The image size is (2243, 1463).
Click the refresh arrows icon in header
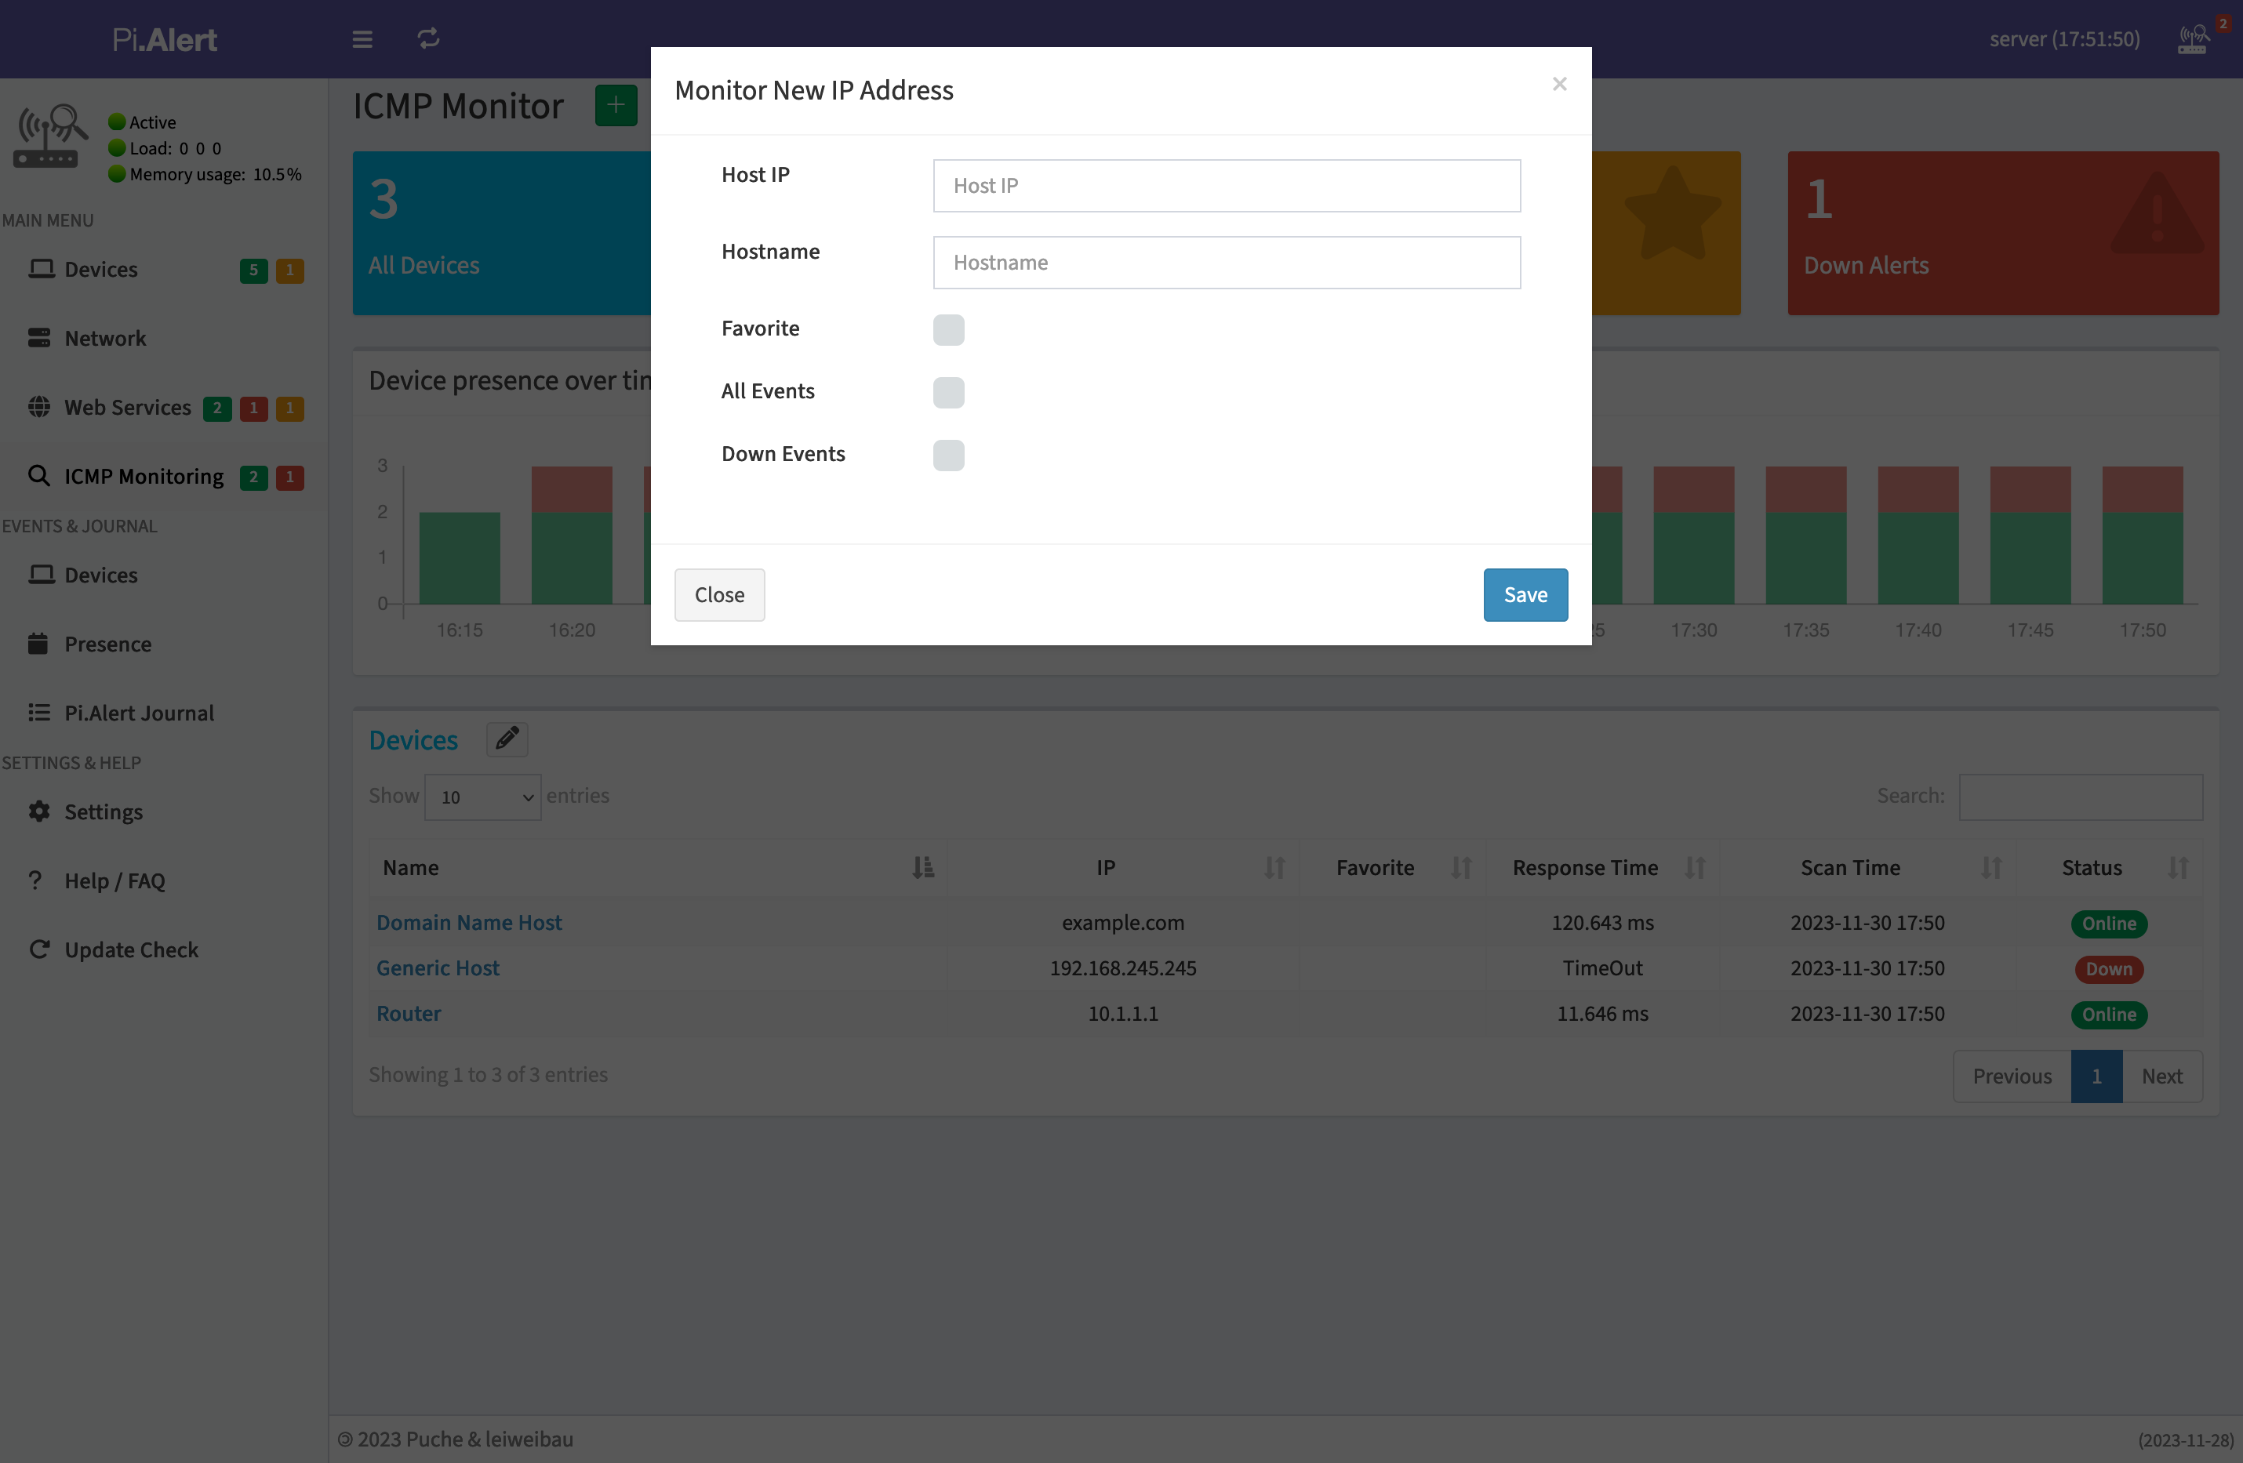pos(429,38)
